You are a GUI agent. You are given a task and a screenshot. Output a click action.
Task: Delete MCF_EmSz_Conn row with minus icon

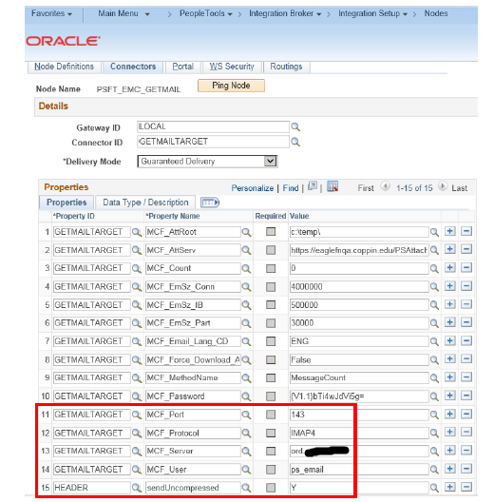click(466, 286)
